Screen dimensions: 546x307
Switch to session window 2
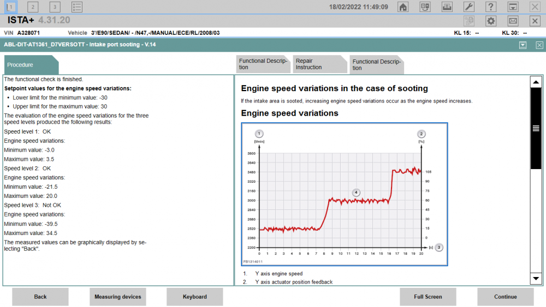point(33,7)
